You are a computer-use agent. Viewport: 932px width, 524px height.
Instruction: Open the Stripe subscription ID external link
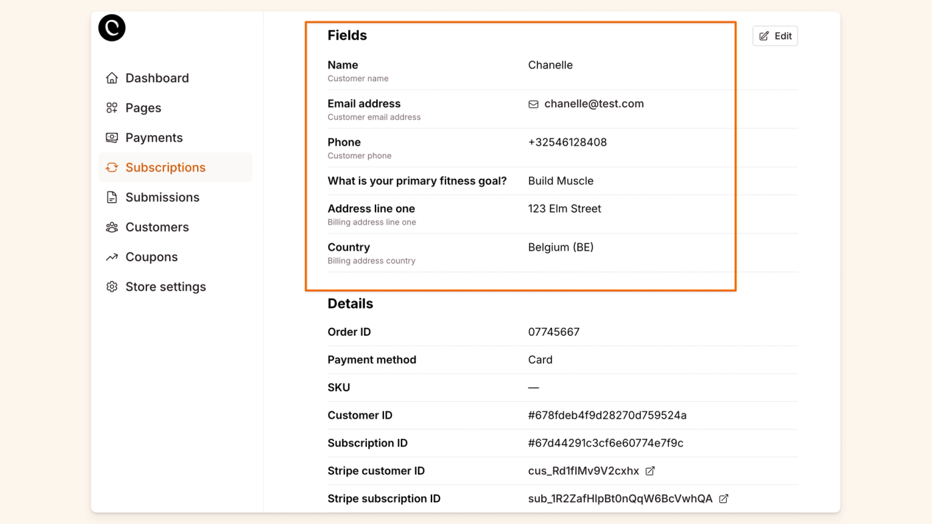click(724, 499)
